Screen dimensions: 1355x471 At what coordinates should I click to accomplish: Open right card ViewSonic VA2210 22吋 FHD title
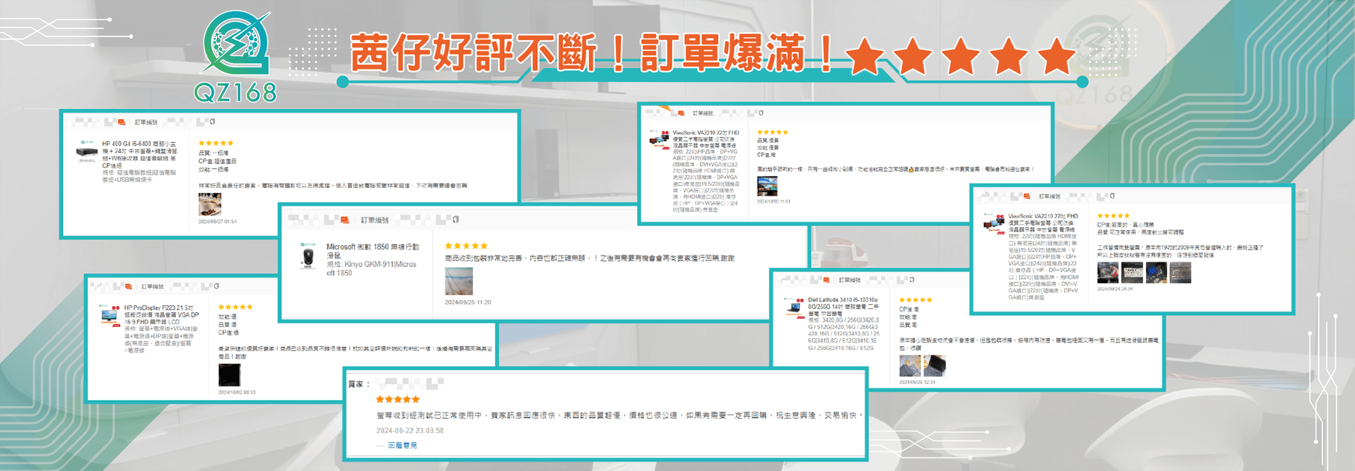(x=1043, y=223)
